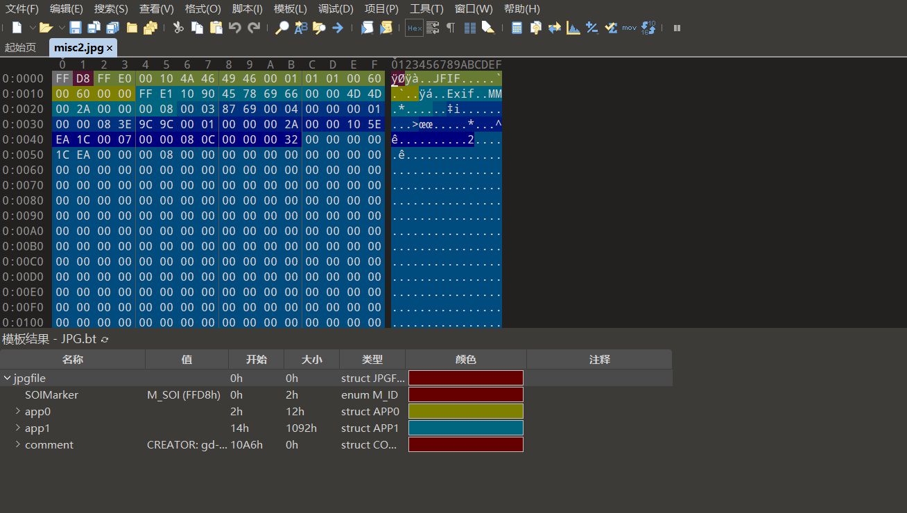Click the Cut scissors icon
This screenshot has height=513, width=907.
178,28
